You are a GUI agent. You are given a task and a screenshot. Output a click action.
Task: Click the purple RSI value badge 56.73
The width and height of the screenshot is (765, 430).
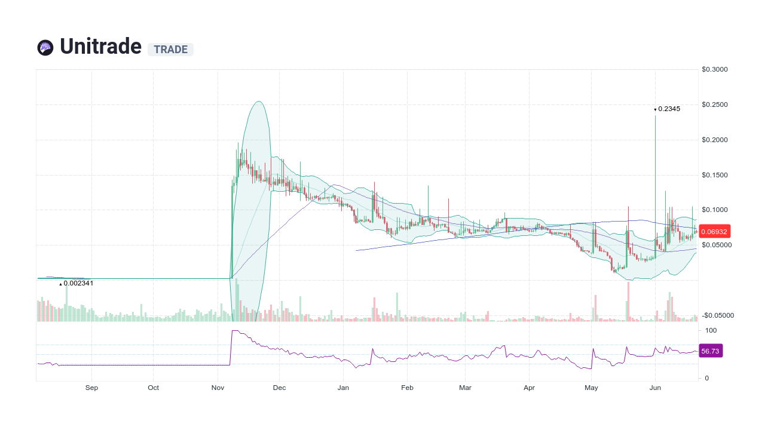[711, 351]
